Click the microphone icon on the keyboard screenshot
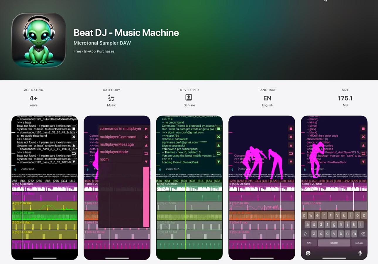 click(x=360, y=253)
